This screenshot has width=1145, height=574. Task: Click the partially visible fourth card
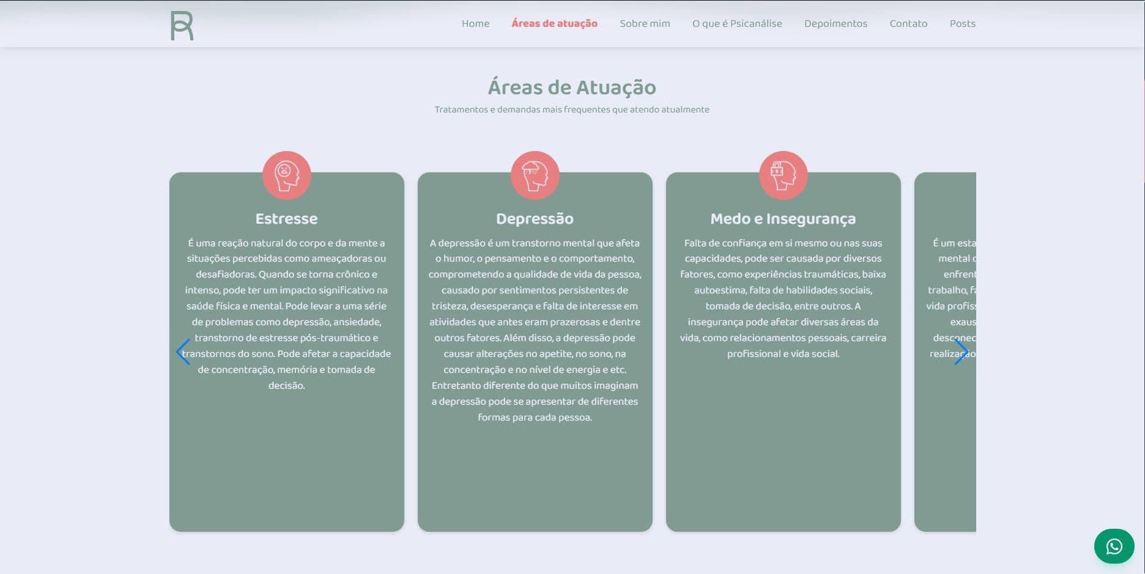(x=945, y=351)
